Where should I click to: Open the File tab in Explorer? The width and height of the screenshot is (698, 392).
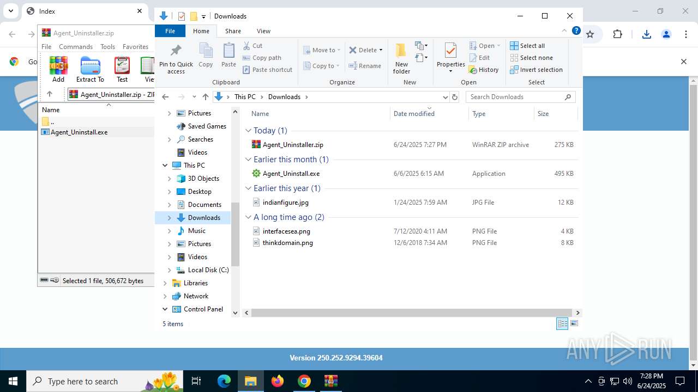(170, 31)
